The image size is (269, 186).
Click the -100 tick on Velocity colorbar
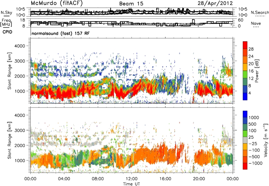click(x=254, y=150)
